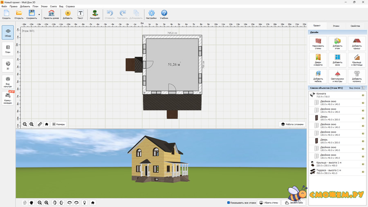Toggle the Размеры dimensions button

point(58,124)
